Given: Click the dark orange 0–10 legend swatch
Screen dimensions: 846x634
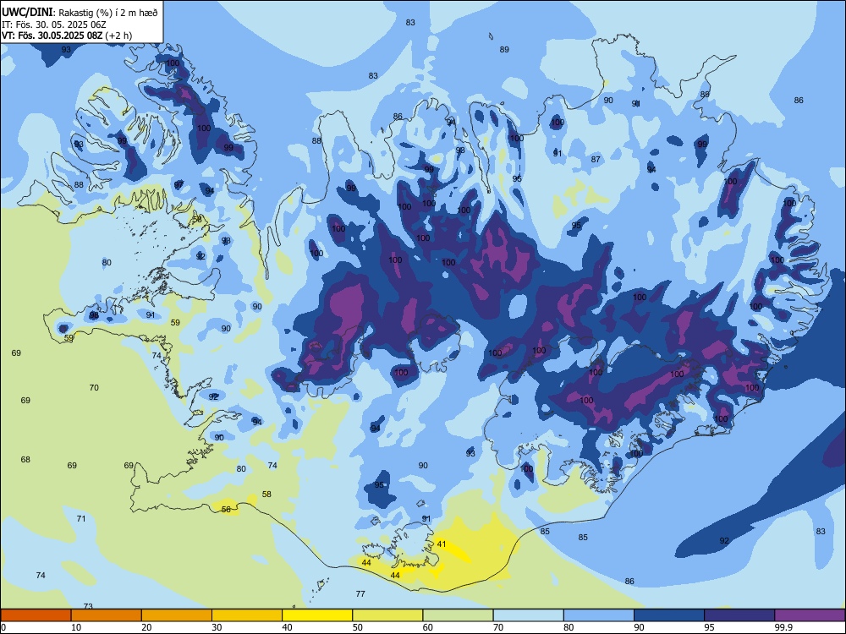Looking at the screenshot, I should (x=36, y=615).
